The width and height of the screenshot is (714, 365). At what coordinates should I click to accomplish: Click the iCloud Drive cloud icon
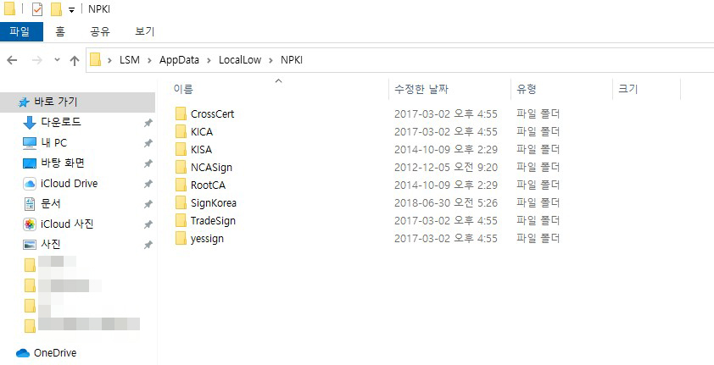click(30, 184)
